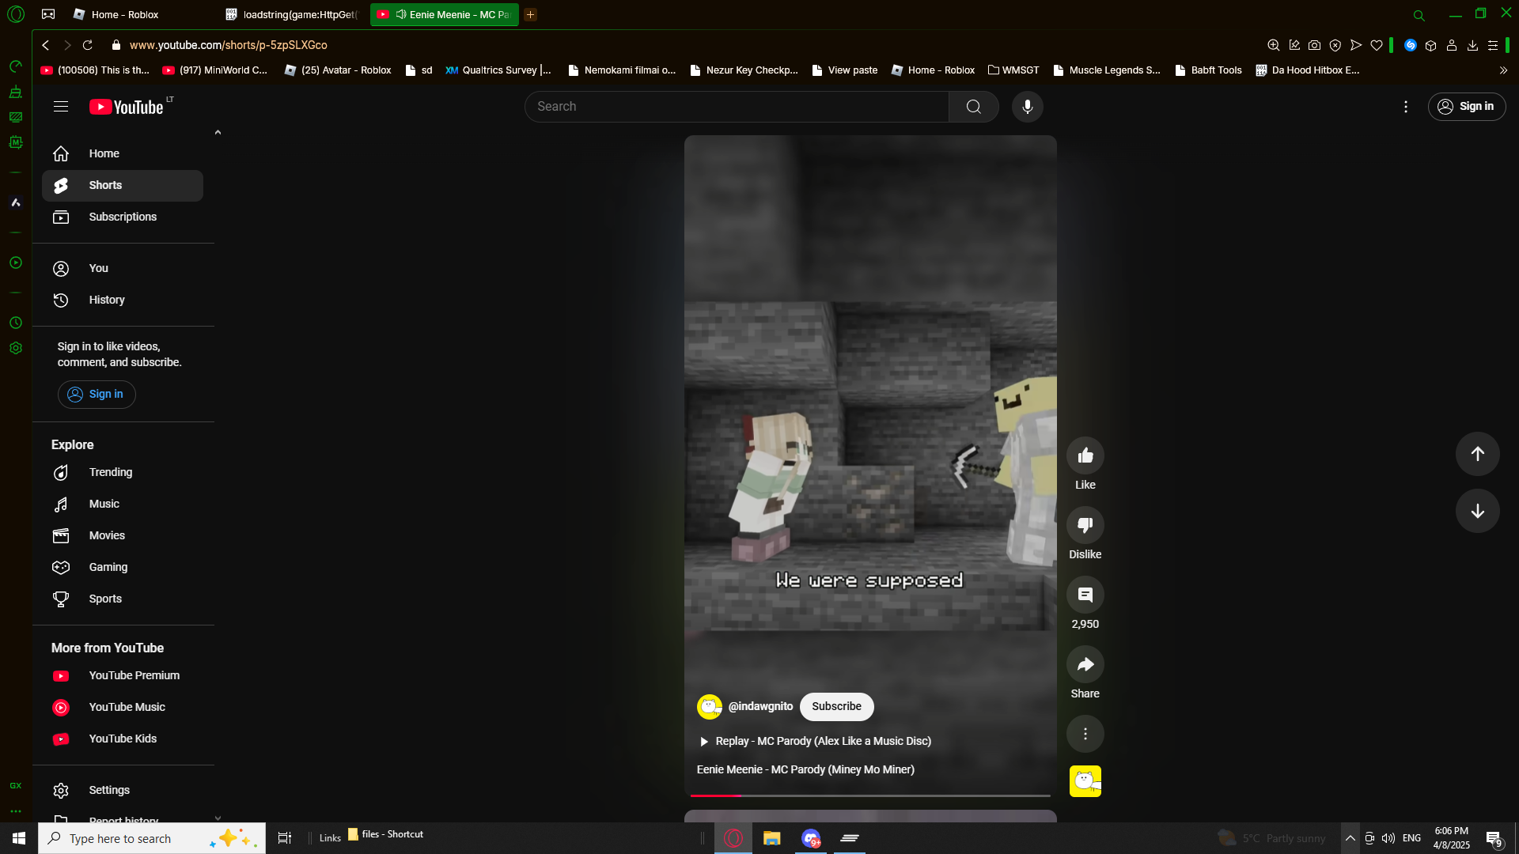1519x854 pixels.
Task: Go to previous Short with up arrow
Action: coord(1477,454)
